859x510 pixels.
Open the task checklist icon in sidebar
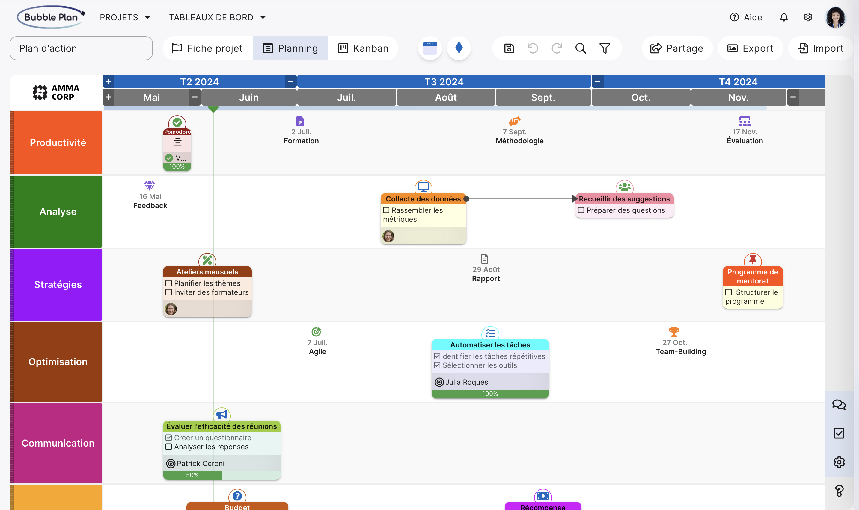pyautogui.click(x=839, y=433)
